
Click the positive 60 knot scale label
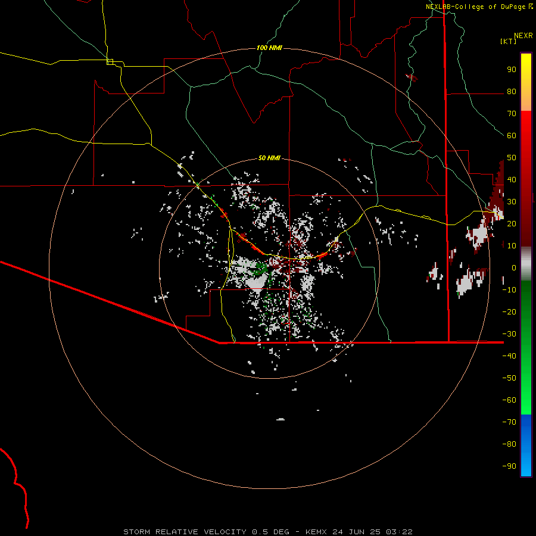click(512, 136)
